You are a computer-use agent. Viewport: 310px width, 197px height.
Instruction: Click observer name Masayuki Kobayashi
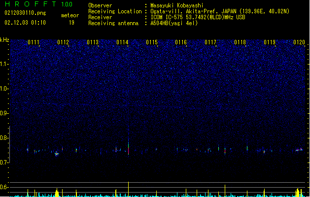(177, 5)
